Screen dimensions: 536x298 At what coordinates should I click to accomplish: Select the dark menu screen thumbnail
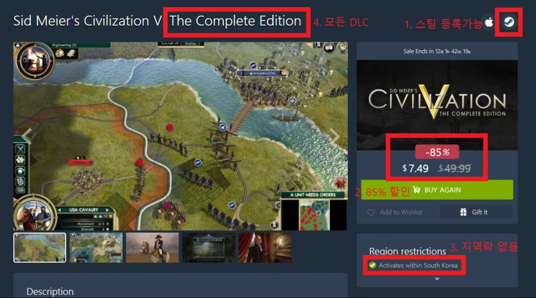pos(209,248)
